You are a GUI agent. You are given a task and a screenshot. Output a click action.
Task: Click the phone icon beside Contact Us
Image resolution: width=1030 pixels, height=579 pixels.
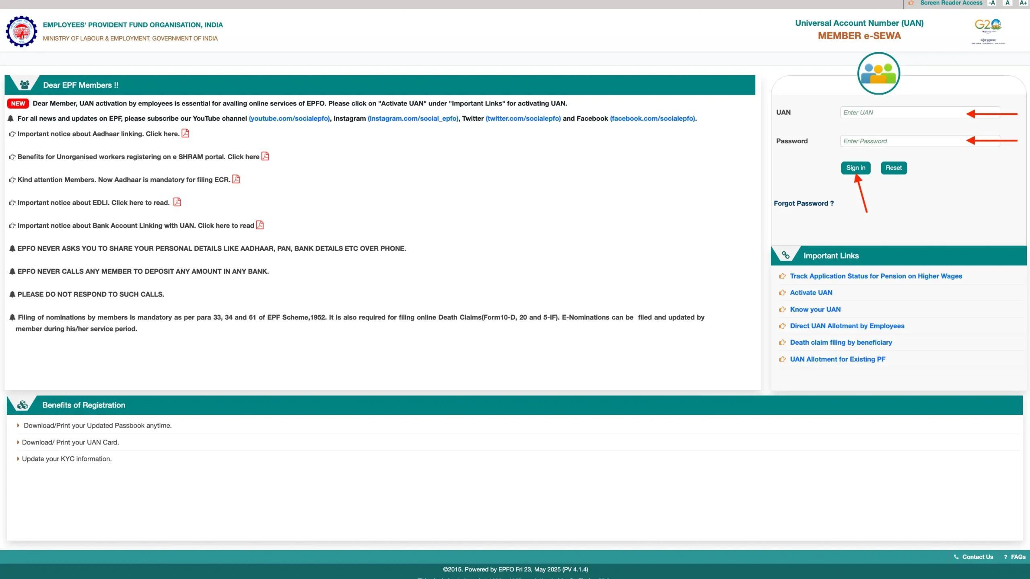pyautogui.click(x=956, y=556)
